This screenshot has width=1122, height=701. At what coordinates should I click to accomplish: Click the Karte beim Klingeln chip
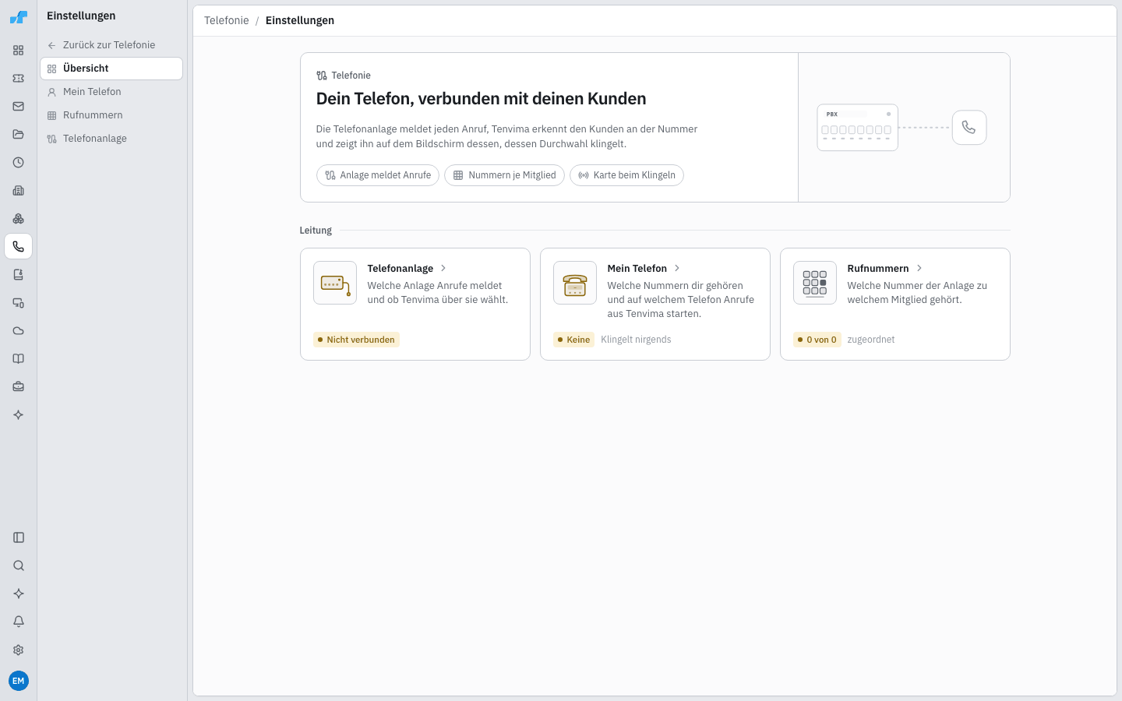point(626,175)
